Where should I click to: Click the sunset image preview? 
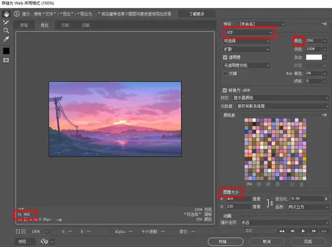pyautogui.click(x=115, y=119)
